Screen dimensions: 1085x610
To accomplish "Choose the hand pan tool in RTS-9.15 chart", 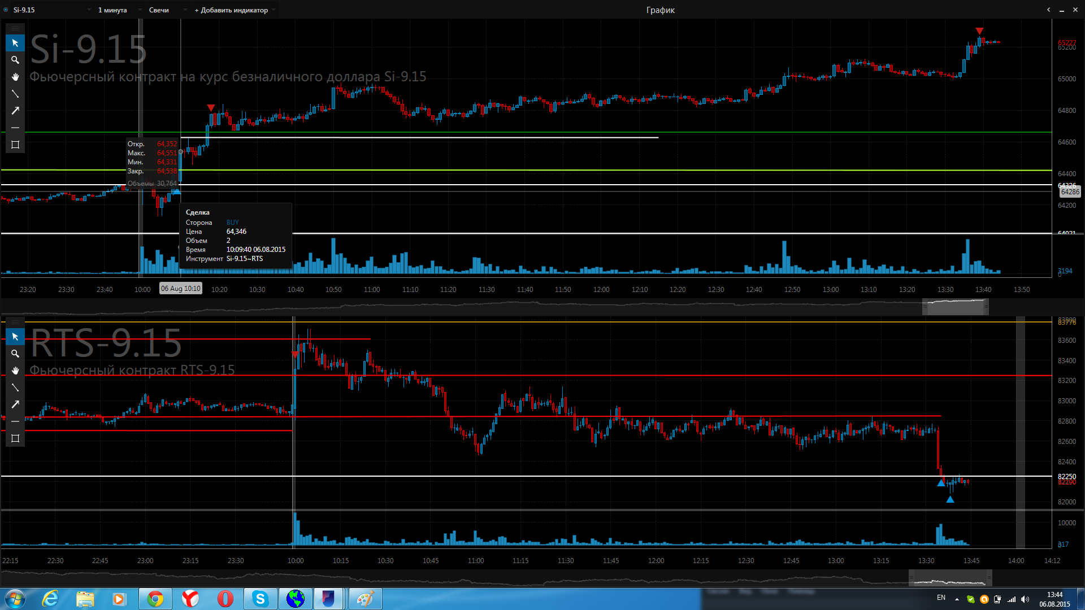I will (15, 371).
